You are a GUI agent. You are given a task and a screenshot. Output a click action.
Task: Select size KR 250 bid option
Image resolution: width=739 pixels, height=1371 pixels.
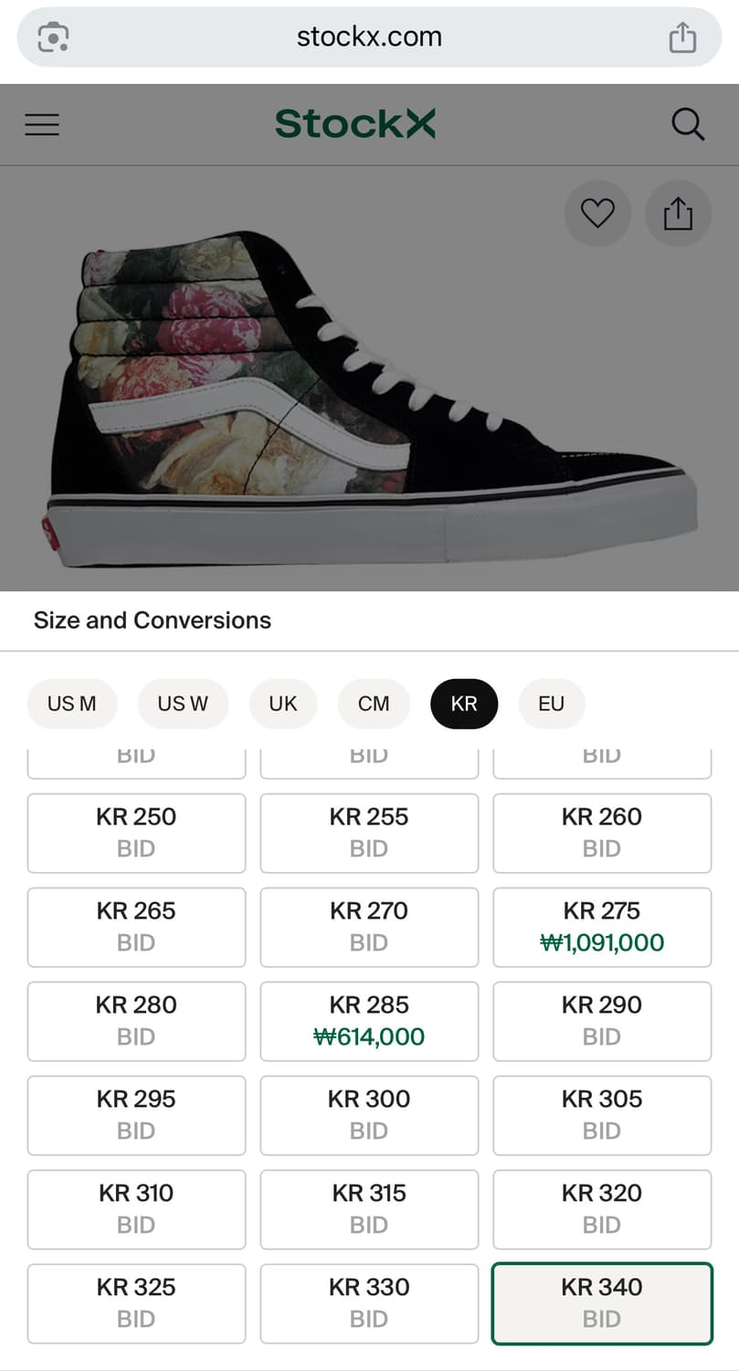136,833
